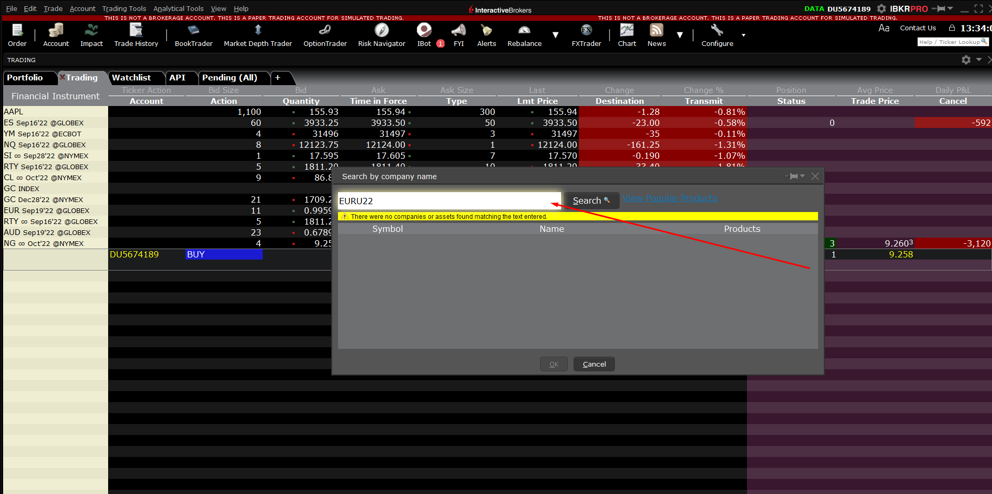Expand the dropdown arrow after News
The width and height of the screenshot is (992, 494).
tap(680, 35)
